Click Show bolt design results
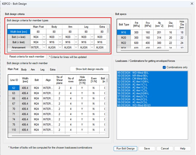This screenshot has height=155, width=196. click(89, 69)
